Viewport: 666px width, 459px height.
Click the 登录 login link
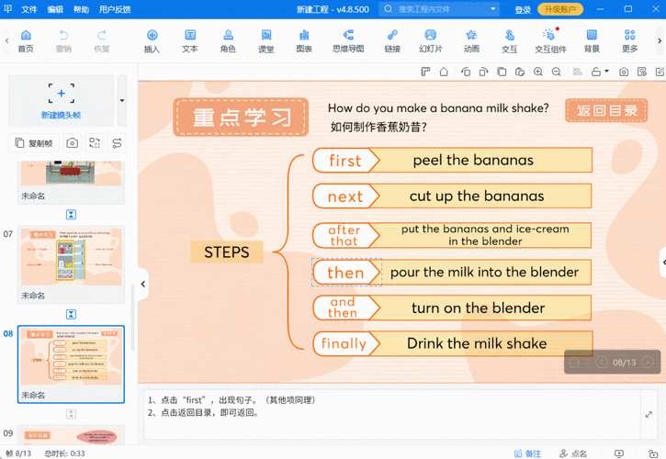tap(523, 9)
